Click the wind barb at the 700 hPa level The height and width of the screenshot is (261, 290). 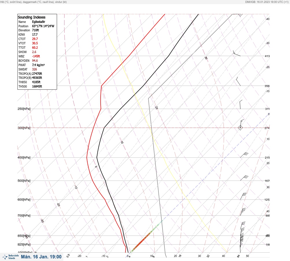click(243, 212)
